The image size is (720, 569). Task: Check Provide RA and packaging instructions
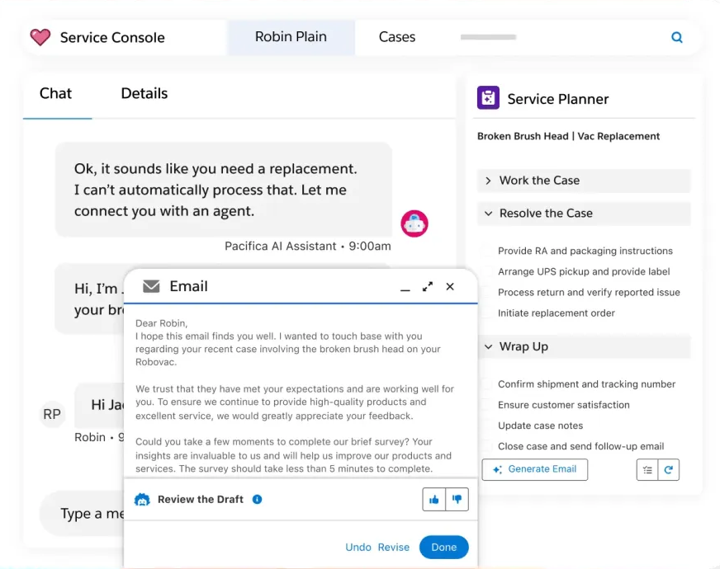pyautogui.click(x=486, y=251)
